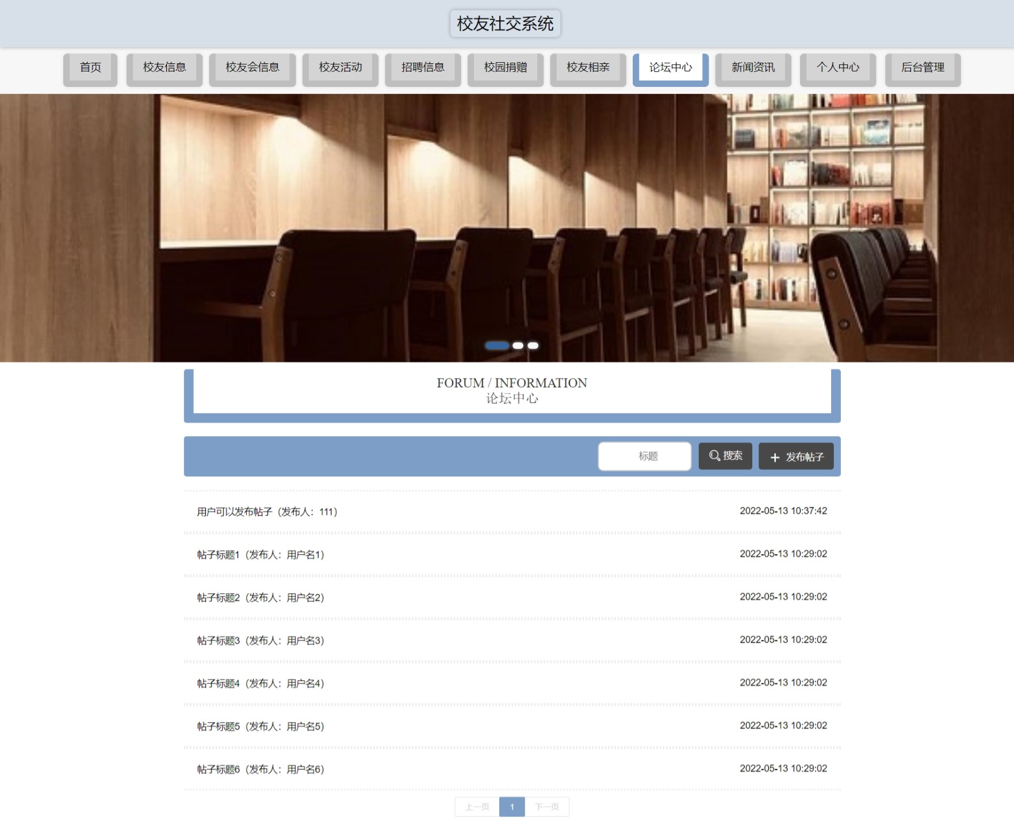Go to the 新闻资讯 tab

753,70
